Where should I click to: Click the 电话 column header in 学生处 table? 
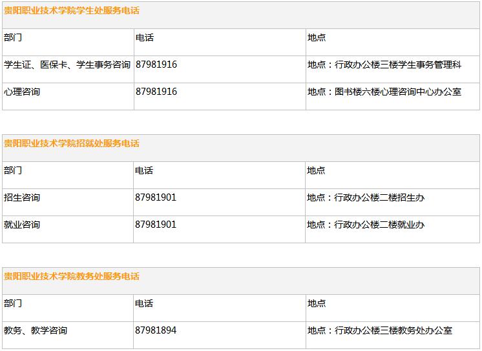click(x=145, y=38)
